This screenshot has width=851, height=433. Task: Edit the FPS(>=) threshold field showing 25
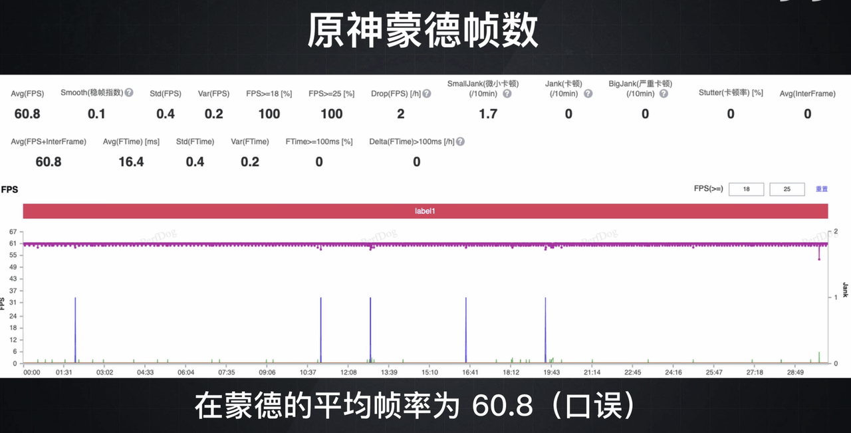[787, 189]
